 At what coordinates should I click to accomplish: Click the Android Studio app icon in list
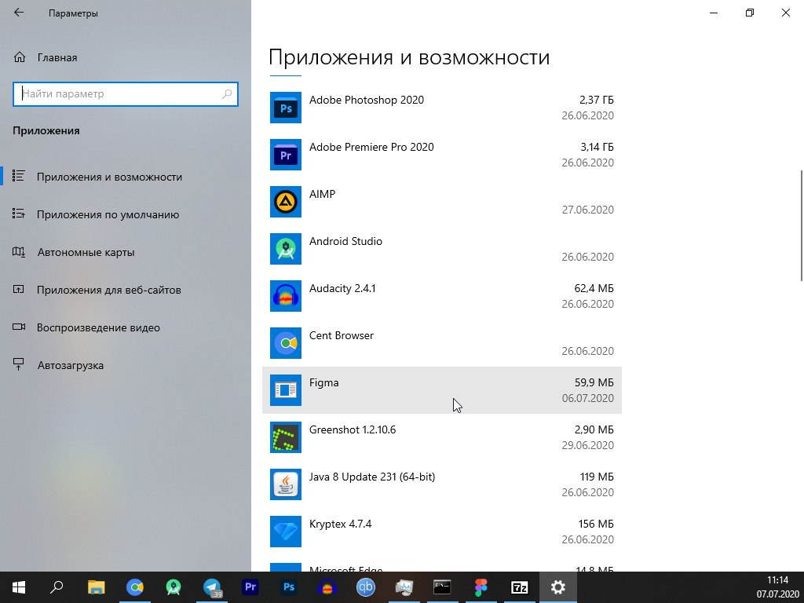coord(286,249)
